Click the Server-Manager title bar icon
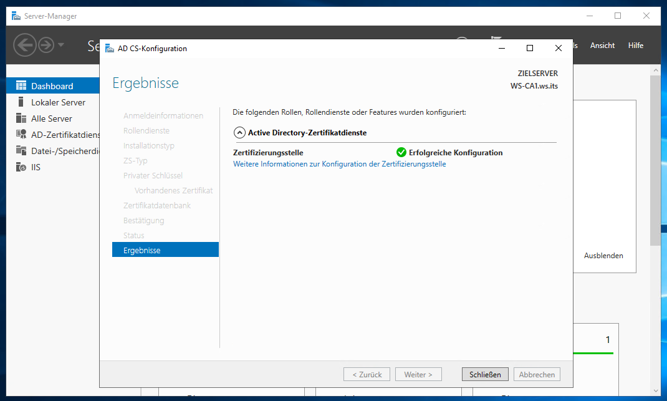 [16, 16]
